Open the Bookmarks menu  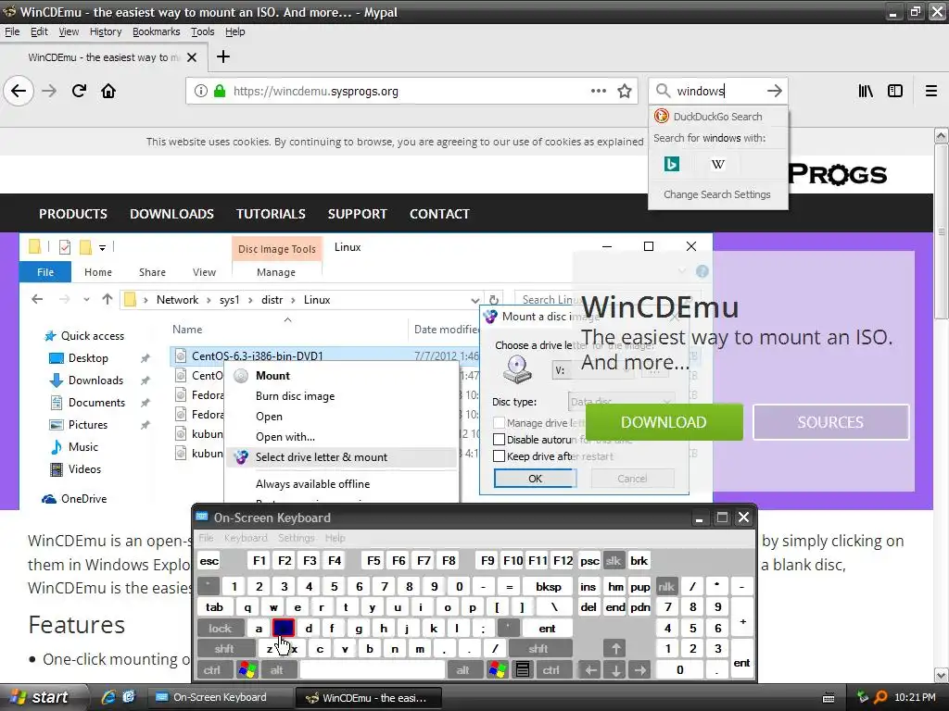pos(156,31)
